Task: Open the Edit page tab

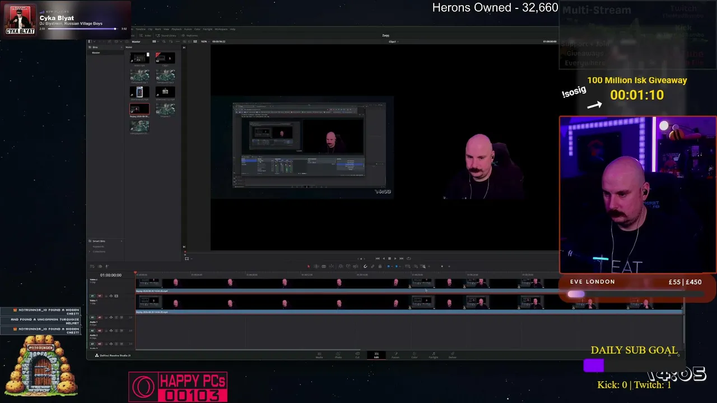Action: coord(376,355)
